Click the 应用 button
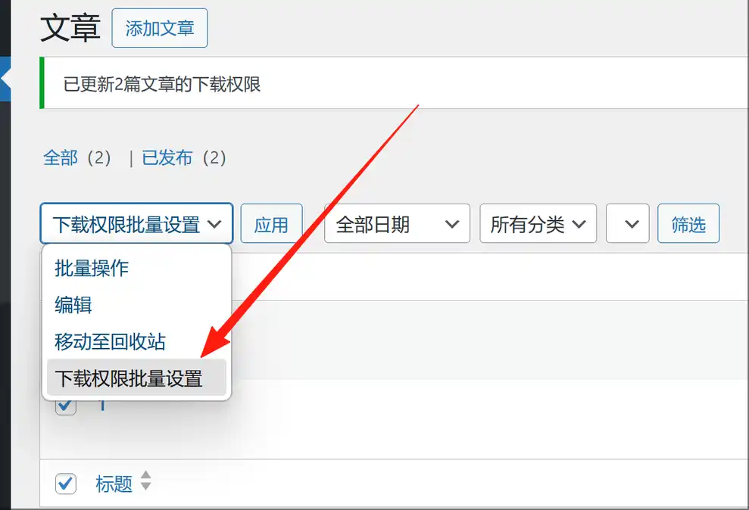749x510 pixels. (x=271, y=224)
